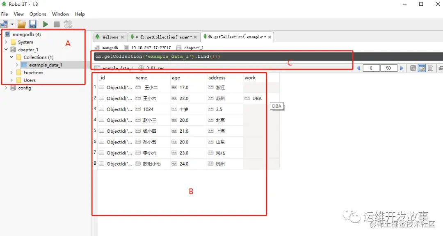Click the age column header
The height and width of the screenshot is (236, 443).
[188, 77]
